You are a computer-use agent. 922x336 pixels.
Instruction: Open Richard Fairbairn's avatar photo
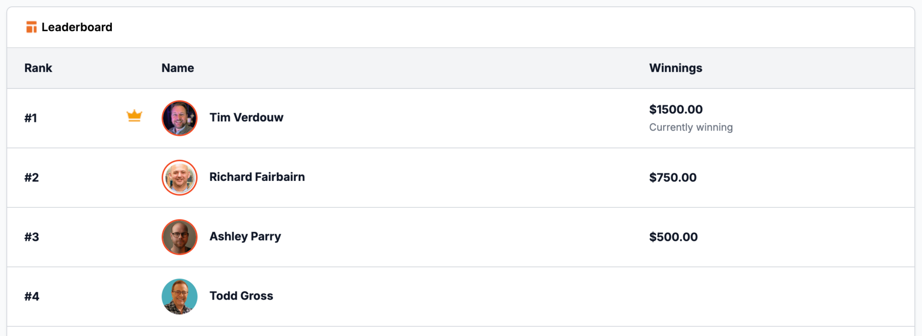pyautogui.click(x=180, y=178)
